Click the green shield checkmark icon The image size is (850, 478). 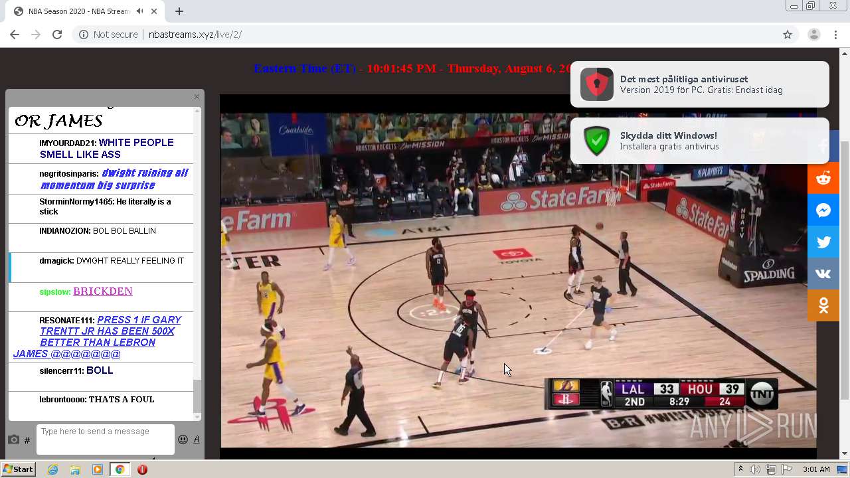tap(596, 141)
